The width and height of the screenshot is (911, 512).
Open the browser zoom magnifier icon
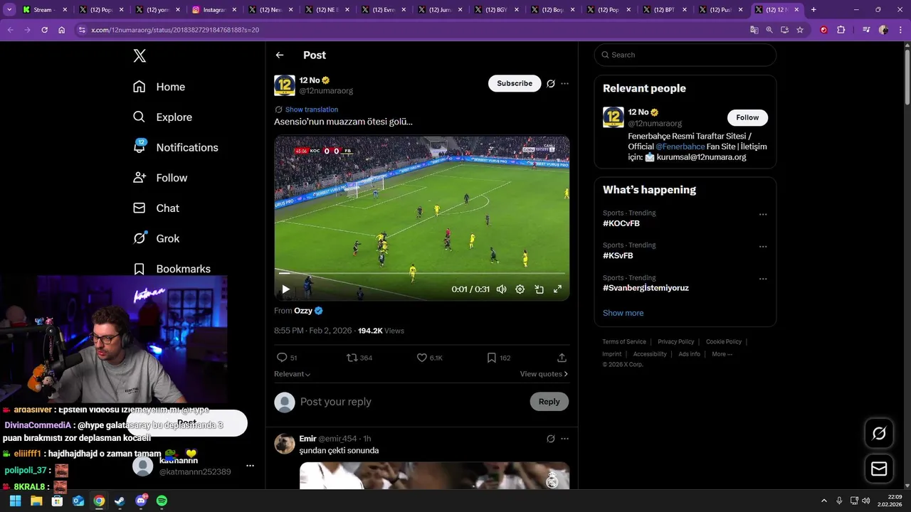[x=769, y=30]
